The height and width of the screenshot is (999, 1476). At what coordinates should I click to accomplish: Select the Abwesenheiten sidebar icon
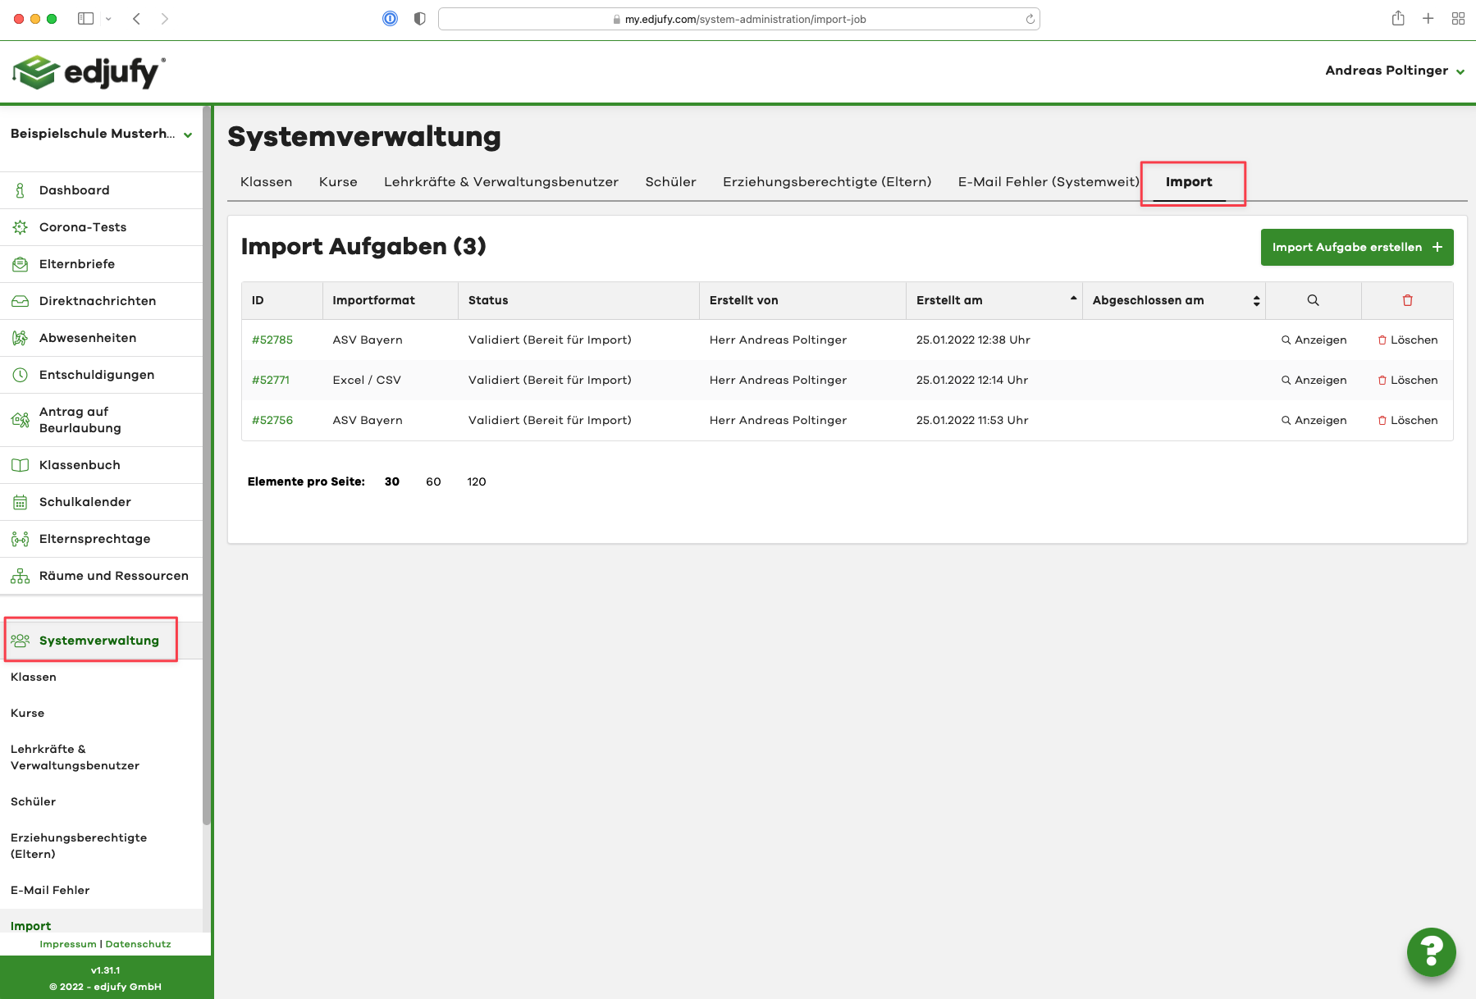[21, 337]
